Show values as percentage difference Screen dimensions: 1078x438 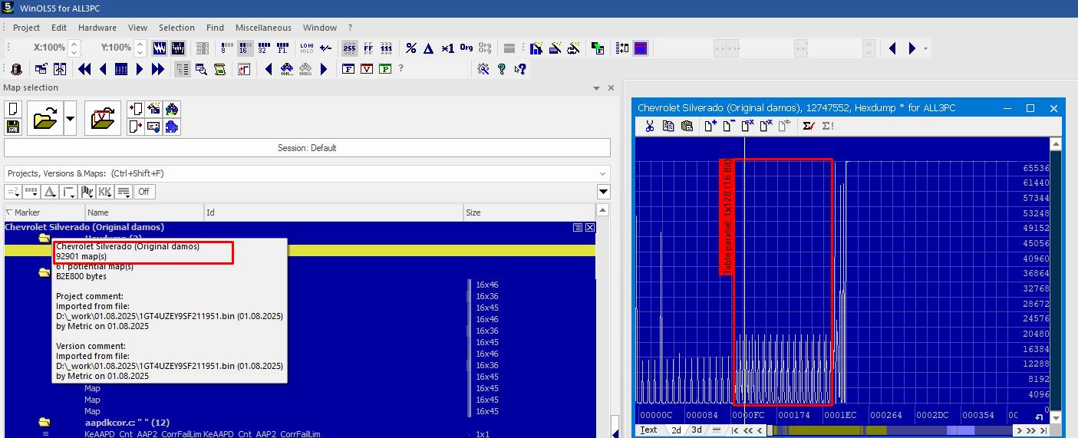click(x=411, y=48)
